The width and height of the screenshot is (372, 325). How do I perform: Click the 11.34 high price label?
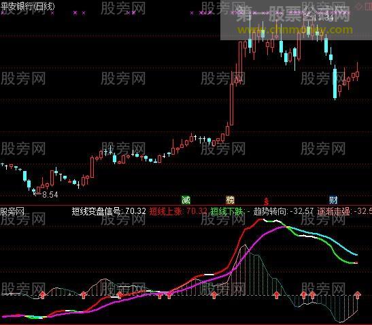324,18
